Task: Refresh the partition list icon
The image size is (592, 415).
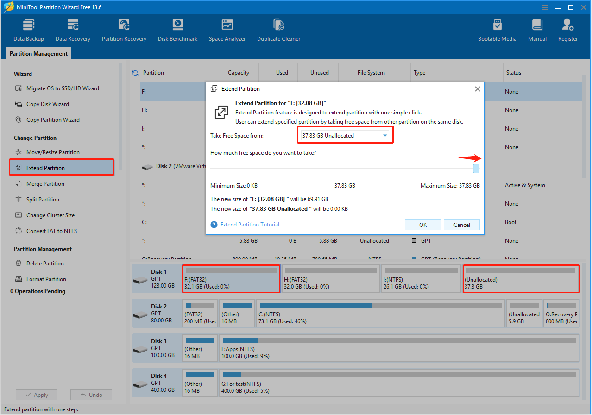Action: [x=135, y=73]
